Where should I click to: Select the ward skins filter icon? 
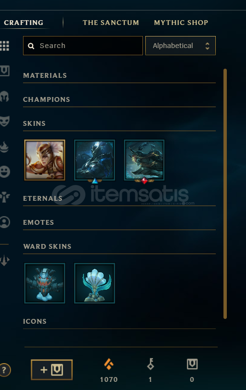pos(4,197)
